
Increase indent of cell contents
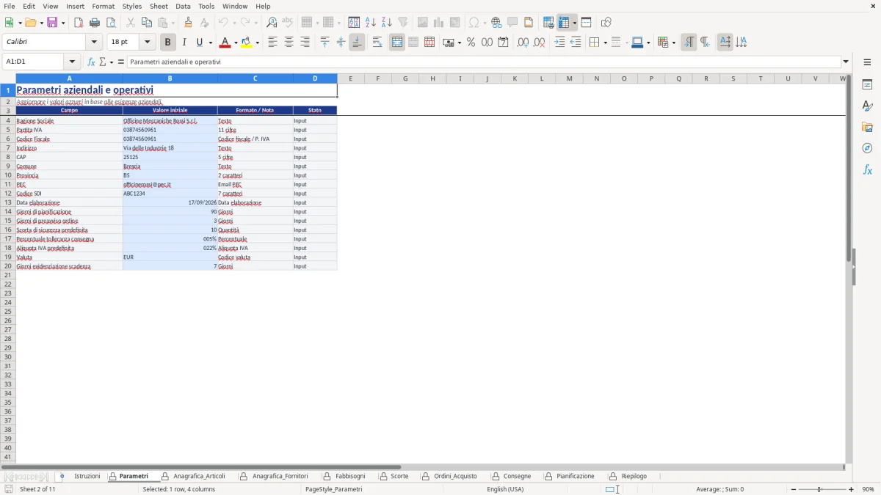coord(559,43)
